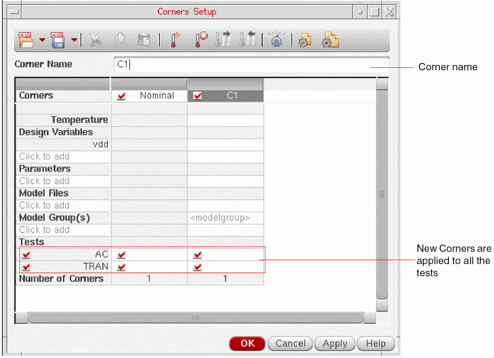This screenshot has height=358, width=494.
Task: Toggle the Nominal corner checkbox
Action: coord(121,96)
